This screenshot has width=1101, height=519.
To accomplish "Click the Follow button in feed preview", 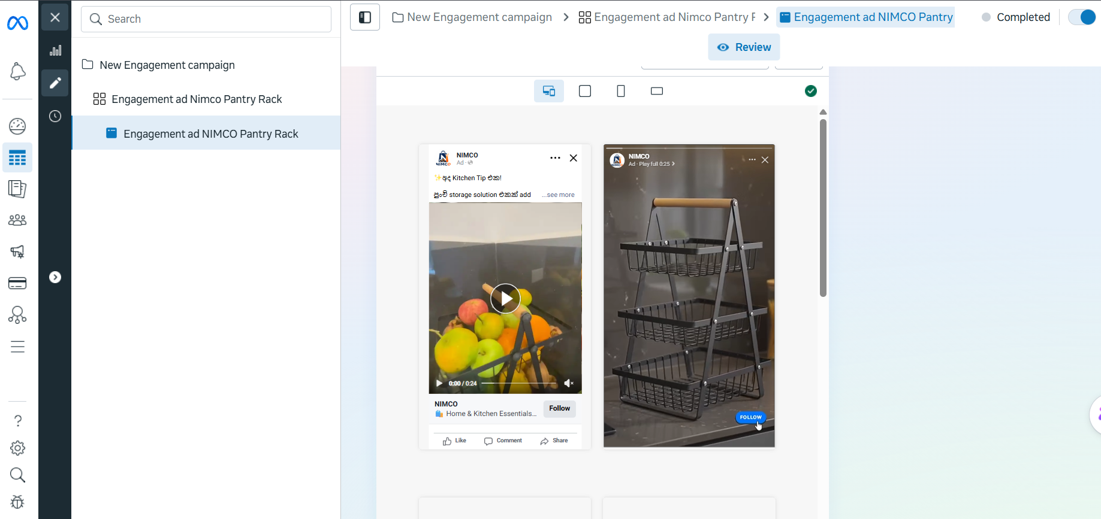I will 560,408.
